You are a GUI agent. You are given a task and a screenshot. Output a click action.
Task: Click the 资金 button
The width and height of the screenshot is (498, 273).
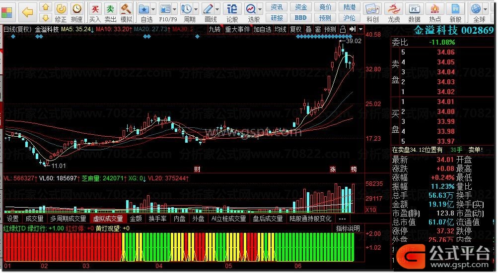(x=301, y=7)
